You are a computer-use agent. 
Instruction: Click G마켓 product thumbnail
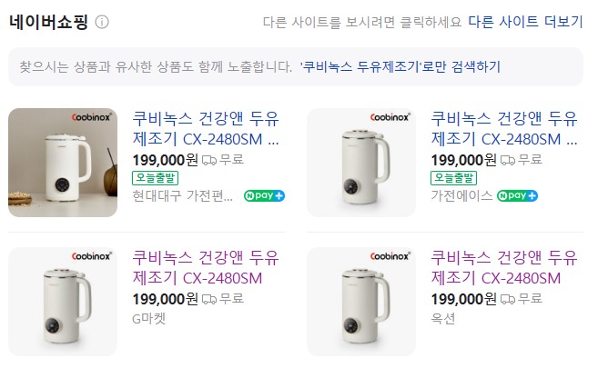click(x=63, y=302)
